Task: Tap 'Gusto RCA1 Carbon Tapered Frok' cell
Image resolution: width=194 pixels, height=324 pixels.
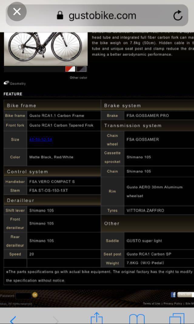Action: (64, 125)
